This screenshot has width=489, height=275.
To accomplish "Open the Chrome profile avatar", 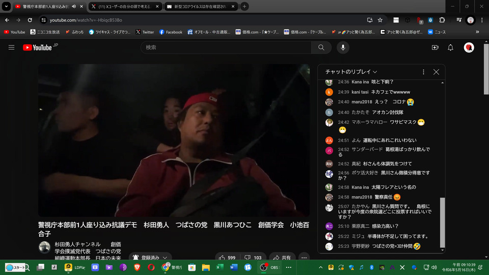I will click(x=470, y=20).
